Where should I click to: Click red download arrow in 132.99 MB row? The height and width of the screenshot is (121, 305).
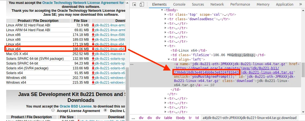coord(93,59)
